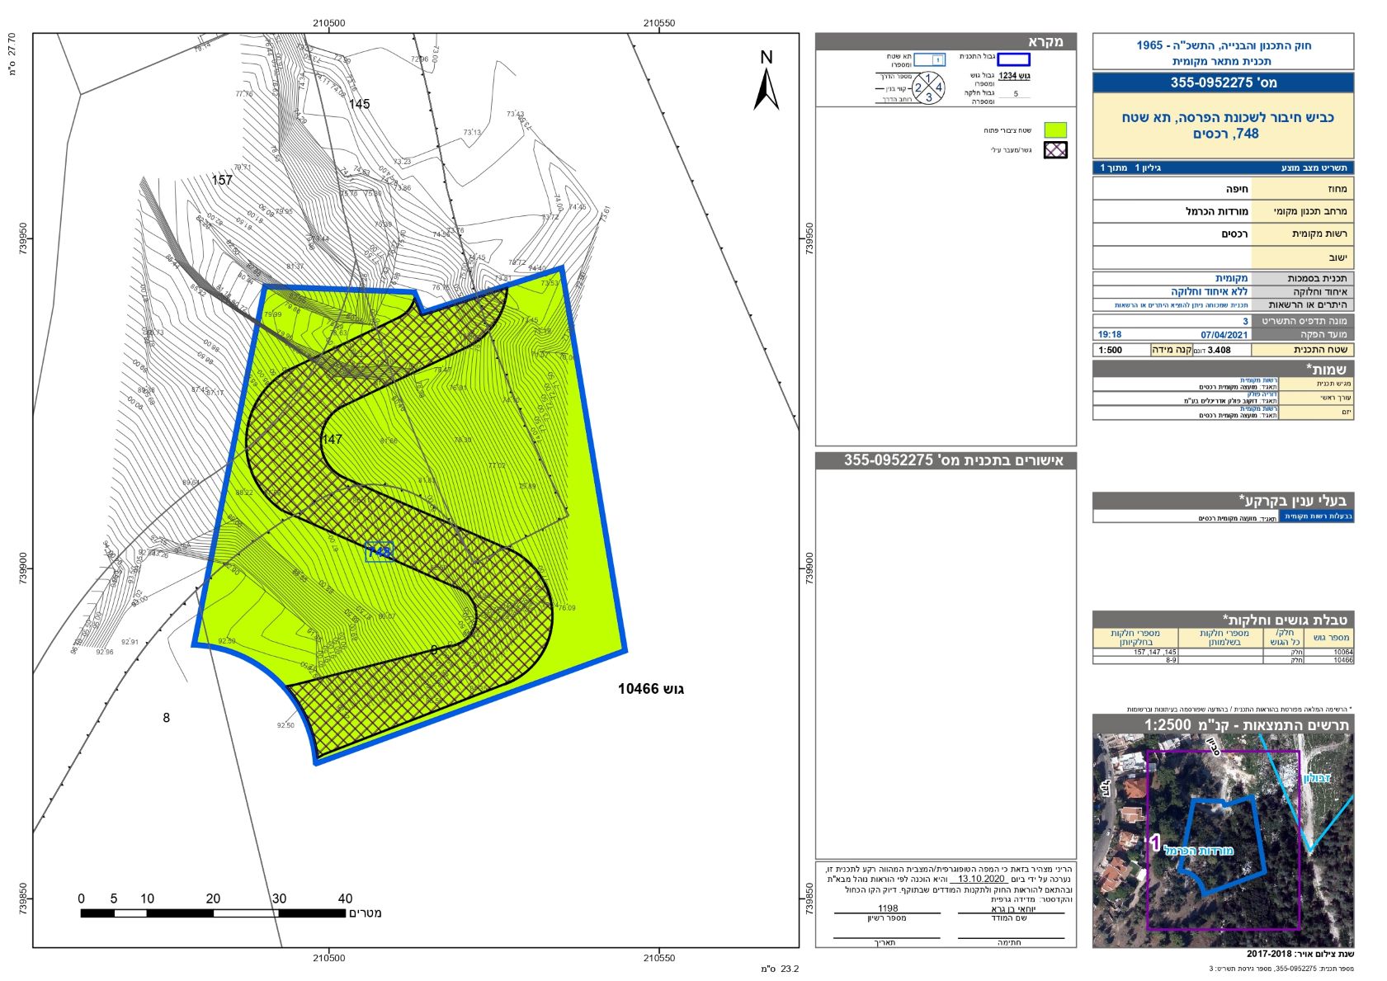
Task: Click the blue 748 cell label on map
Action: 380,551
